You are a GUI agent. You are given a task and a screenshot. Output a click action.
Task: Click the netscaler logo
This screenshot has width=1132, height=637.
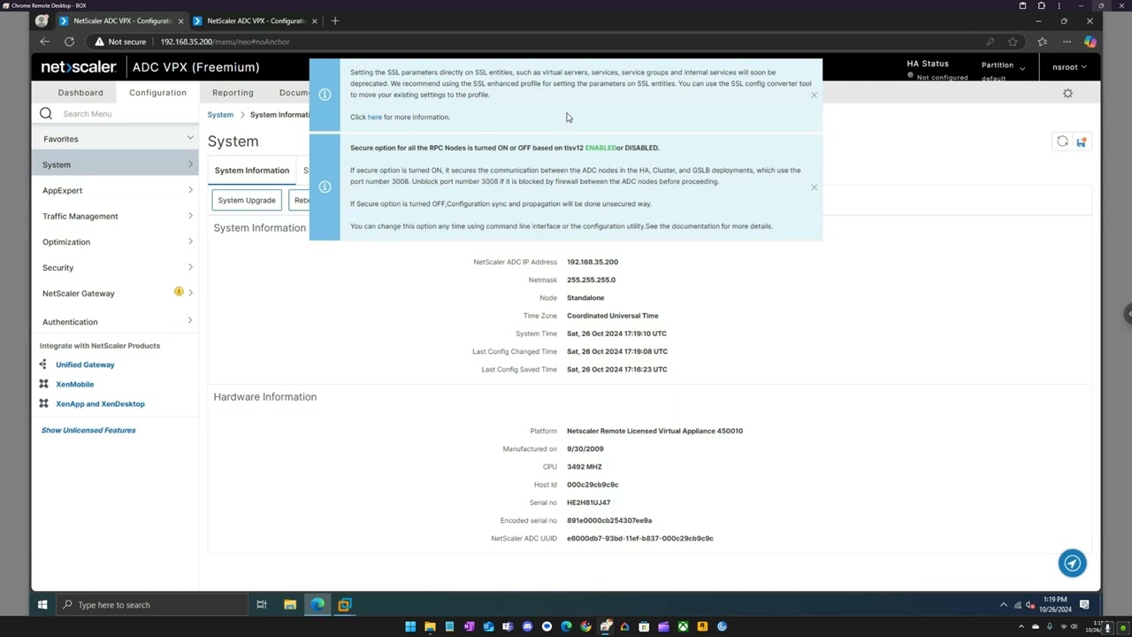(x=79, y=67)
